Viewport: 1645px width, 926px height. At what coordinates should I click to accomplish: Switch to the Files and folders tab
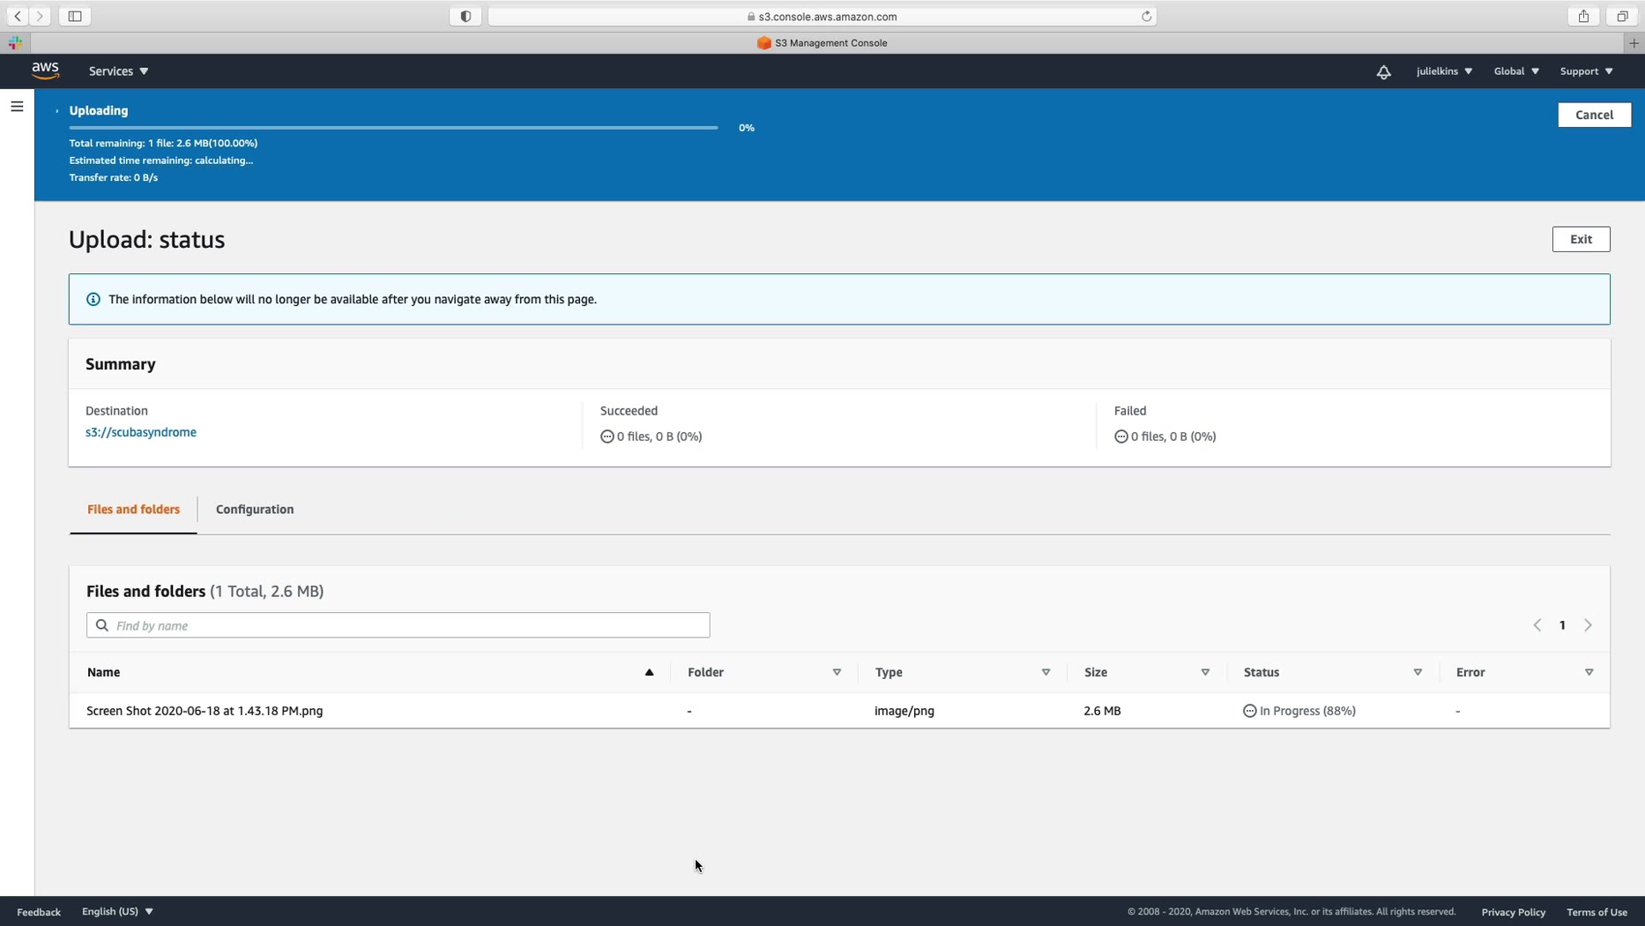(x=133, y=509)
